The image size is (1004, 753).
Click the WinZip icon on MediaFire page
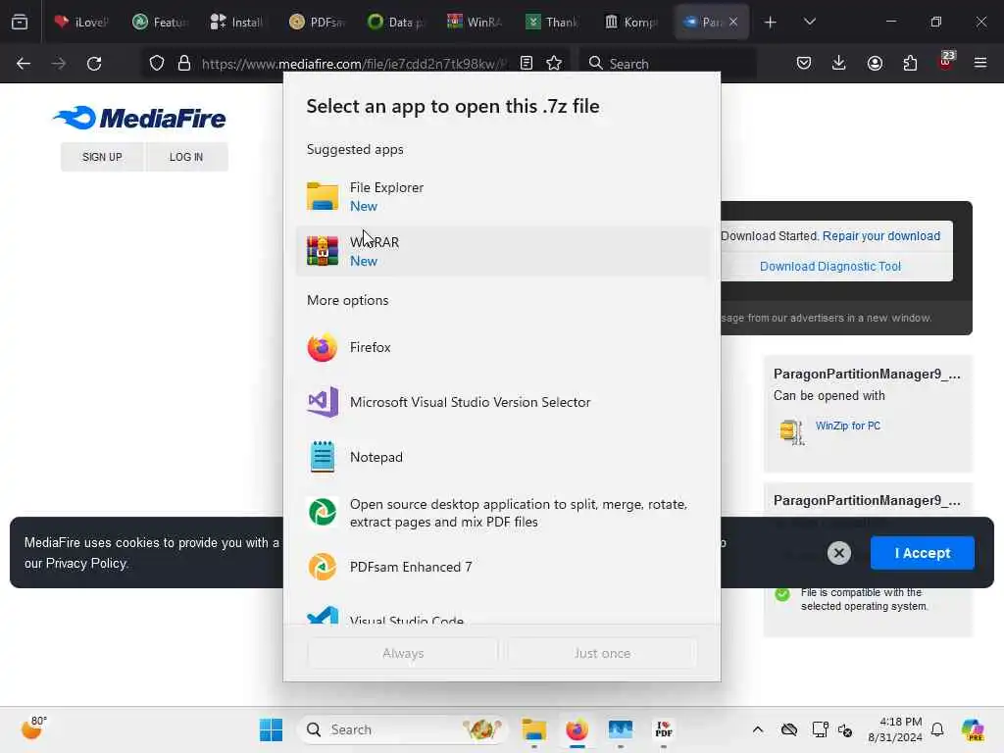791,431
